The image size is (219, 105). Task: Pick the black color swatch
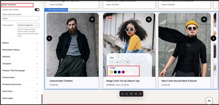click(115, 72)
